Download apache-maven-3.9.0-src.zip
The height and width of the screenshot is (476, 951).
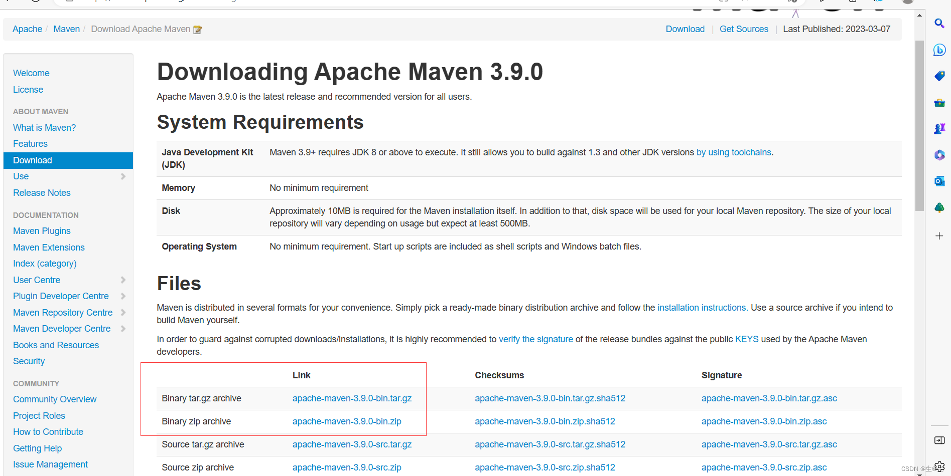(x=347, y=467)
